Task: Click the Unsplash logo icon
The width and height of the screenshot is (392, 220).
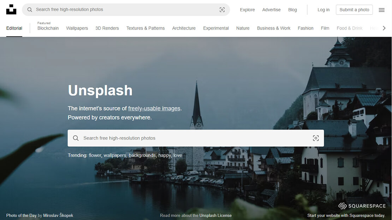Action: pyautogui.click(x=11, y=10)
